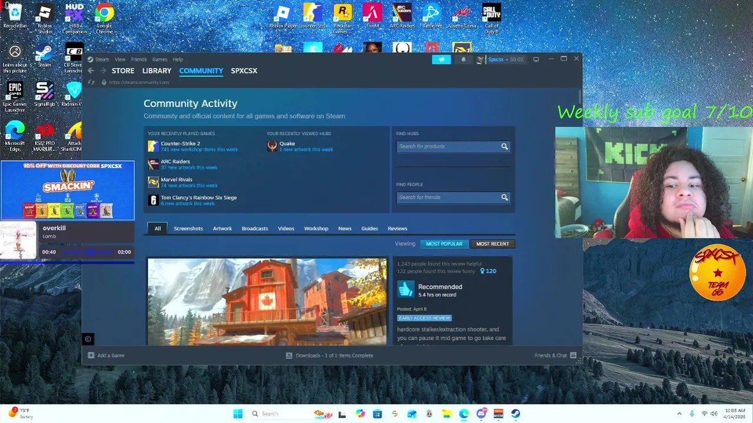Select the Guides tab
The image size is (753, 423).
coord(369,229)
